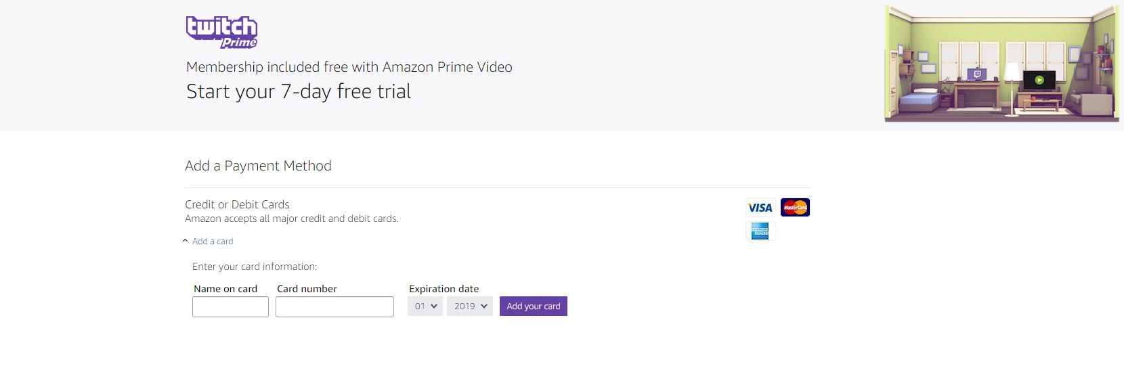Focus the Name on card text field
The height and width of the screenshot is (366, 1124).
[x=230, y=307]
